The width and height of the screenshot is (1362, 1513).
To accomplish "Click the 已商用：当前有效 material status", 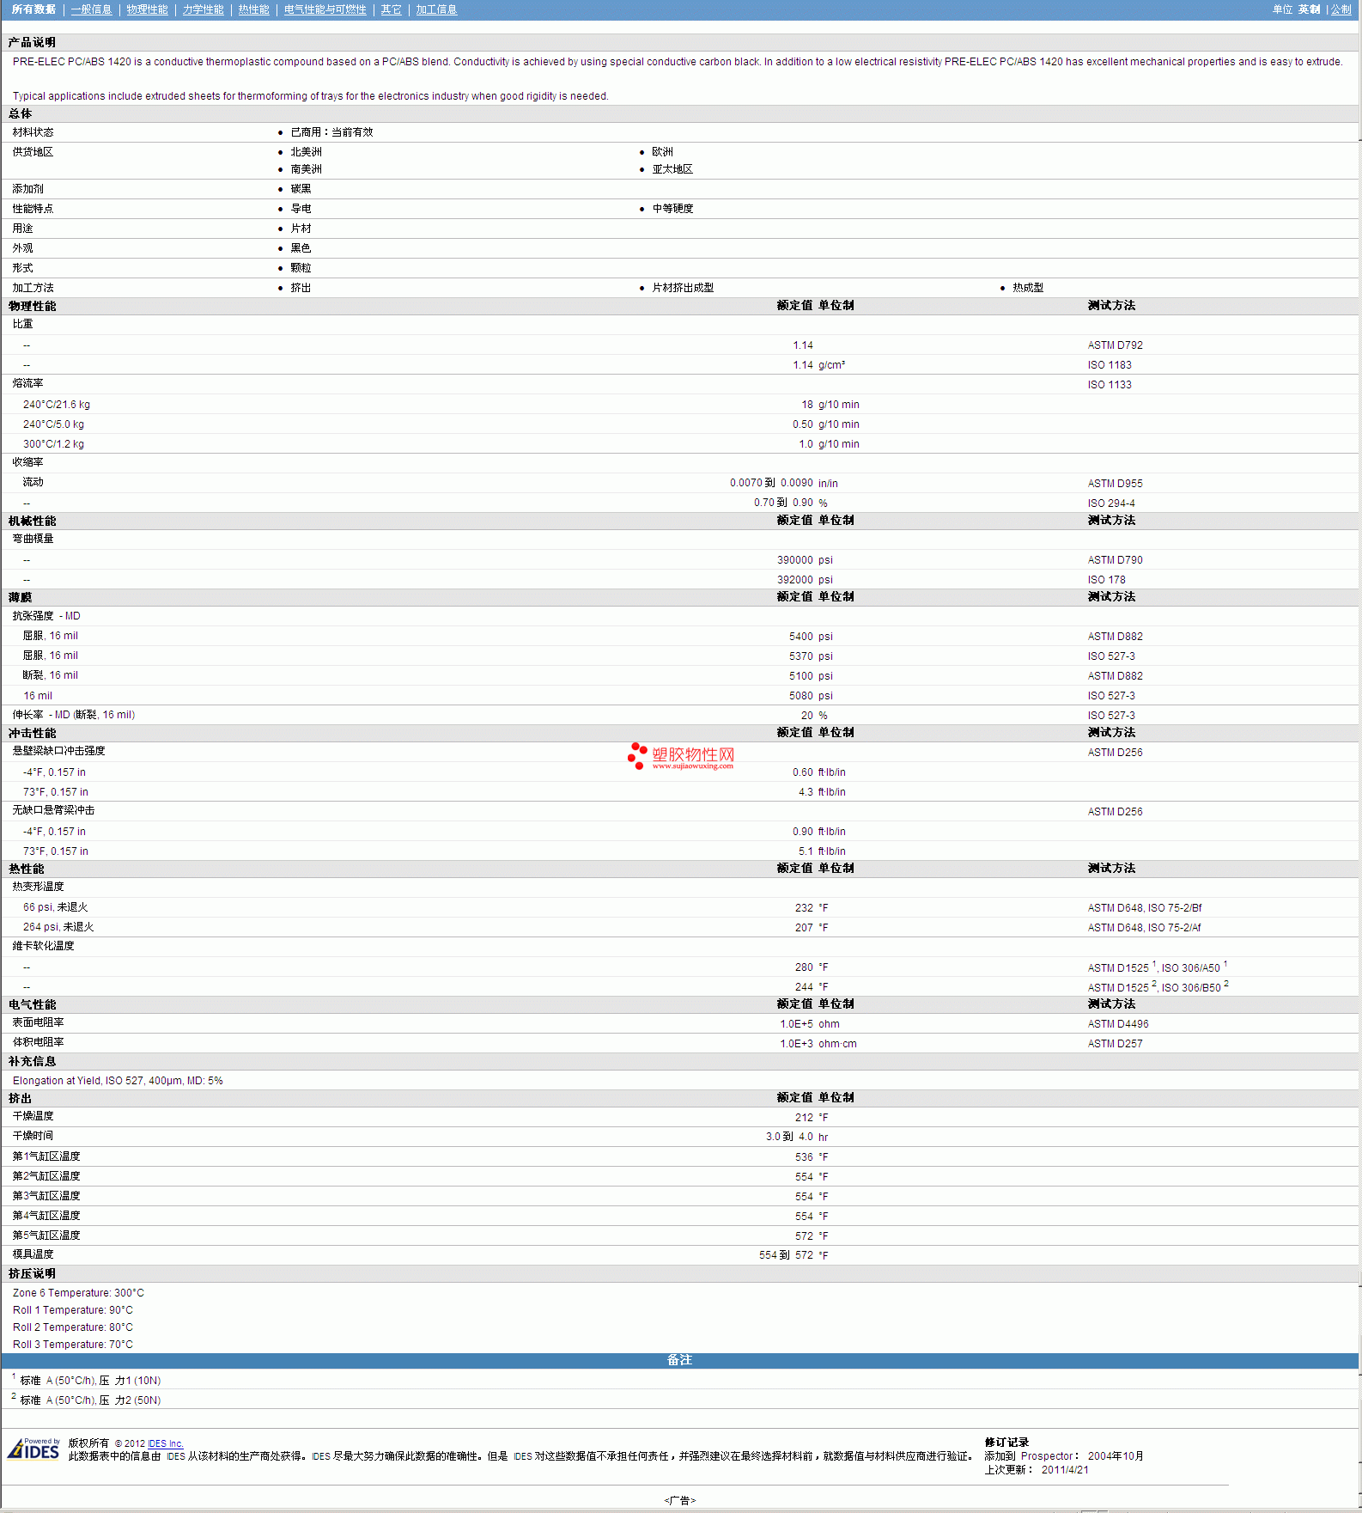I will [x=331, y=132].
